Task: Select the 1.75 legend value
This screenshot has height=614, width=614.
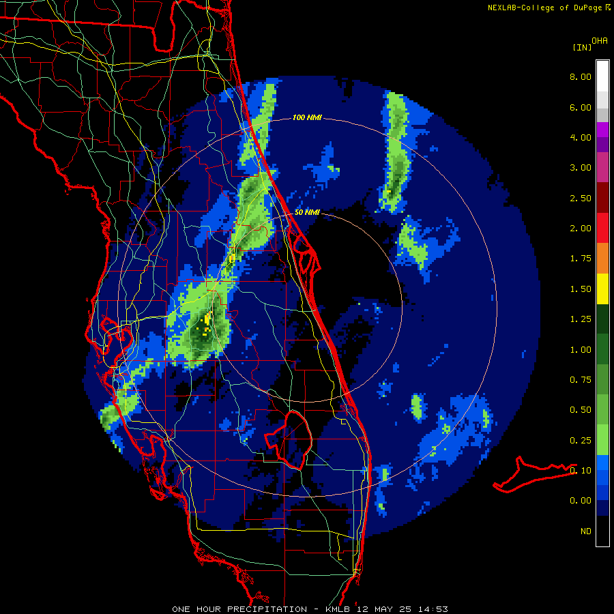Action: coord(581,259)
